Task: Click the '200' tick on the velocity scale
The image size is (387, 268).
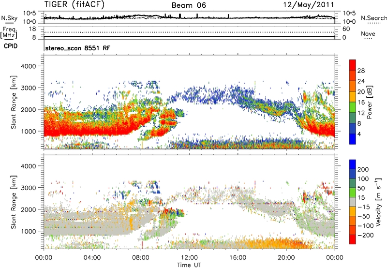Action: click(363, 169)
